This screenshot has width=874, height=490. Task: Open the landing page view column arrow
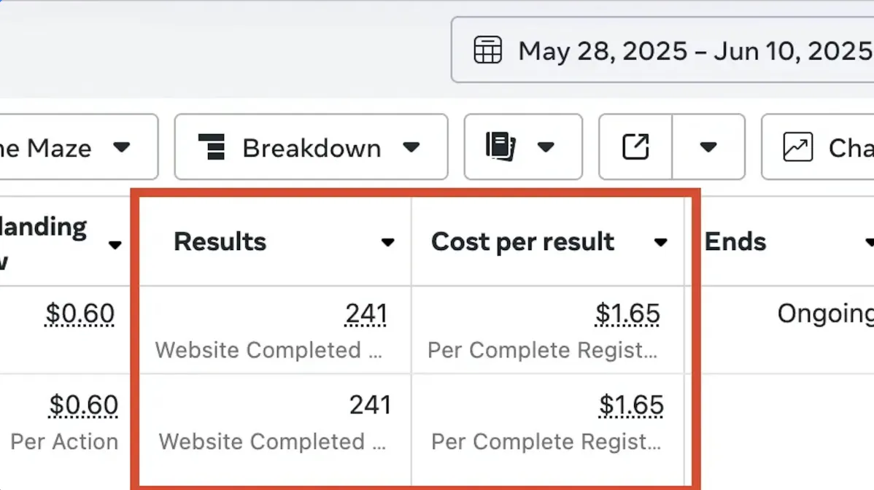tap(115, 244)
